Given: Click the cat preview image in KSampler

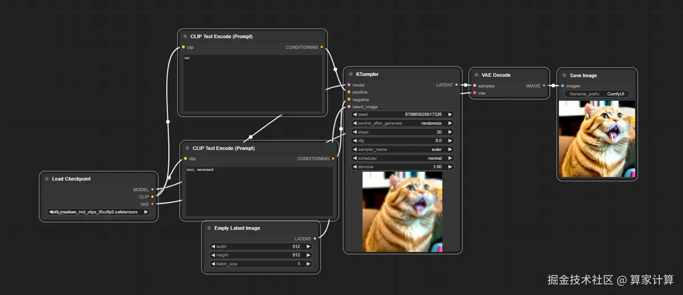Looking at the screenshot, I should click(x=402, y=212).
